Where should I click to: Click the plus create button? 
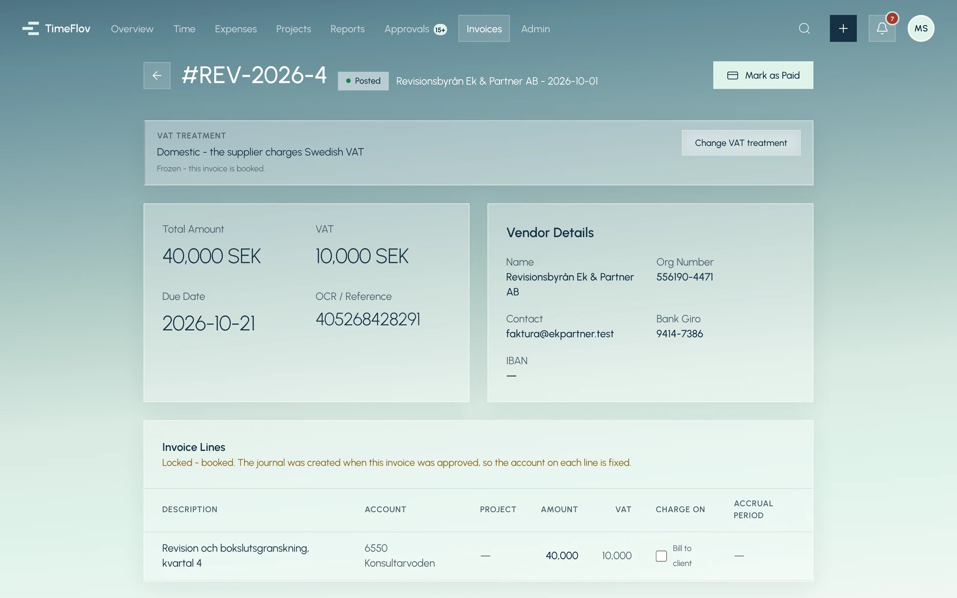point(843,29)
